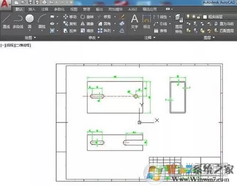Click the New drawing icon in quick access toolbar

16,2
